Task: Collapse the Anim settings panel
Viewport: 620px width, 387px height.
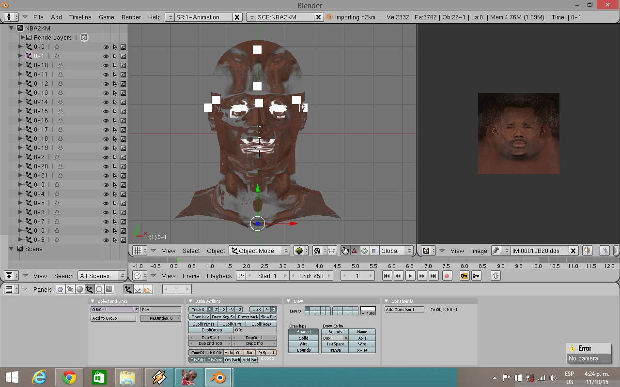Action: coord(191,301)
